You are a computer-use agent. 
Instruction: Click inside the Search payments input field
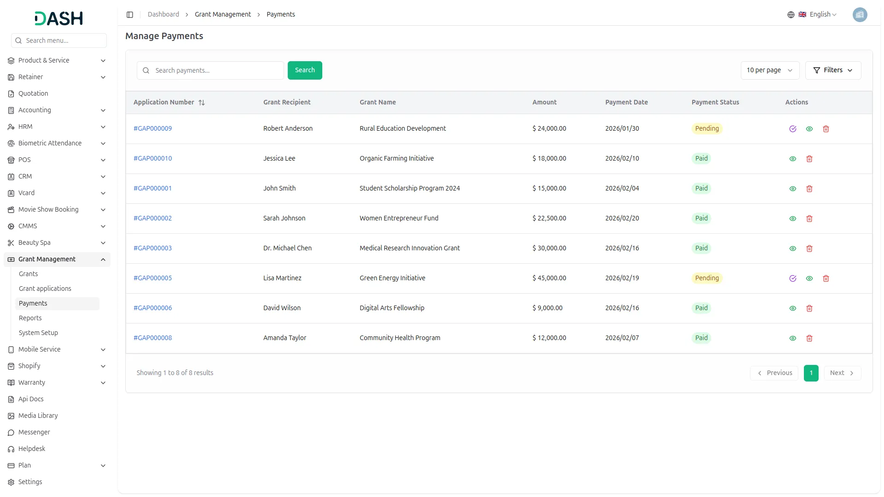coord(212,70)
